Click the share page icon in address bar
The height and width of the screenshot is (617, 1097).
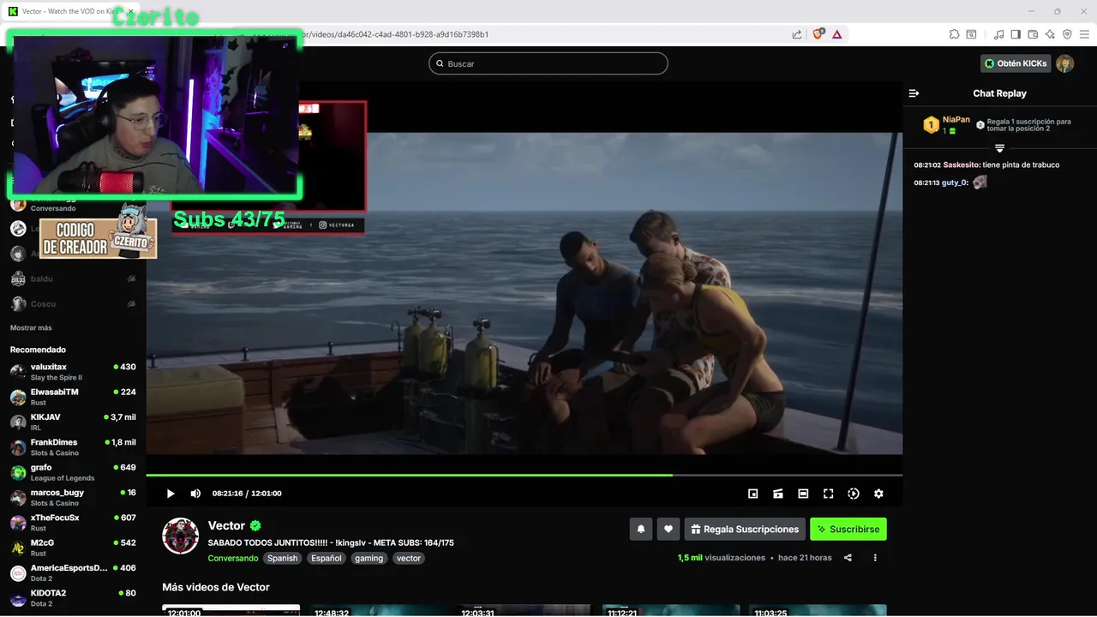click(x=797, y=34)
